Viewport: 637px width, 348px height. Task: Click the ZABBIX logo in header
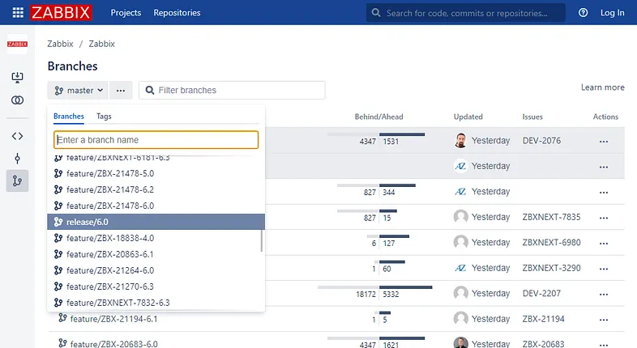coord(61,13)
